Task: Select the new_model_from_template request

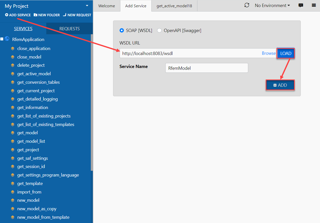Action: (x=43, y=217)
